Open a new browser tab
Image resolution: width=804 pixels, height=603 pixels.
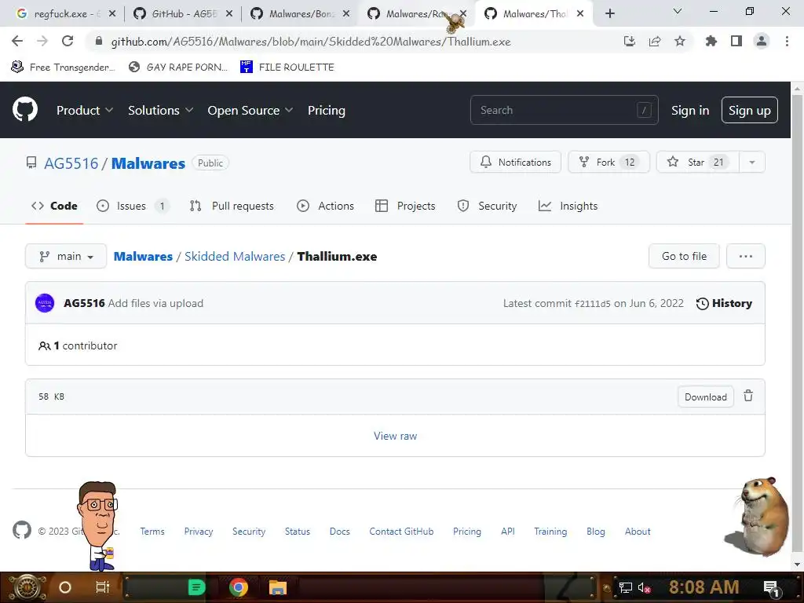[x=609, y=13]
